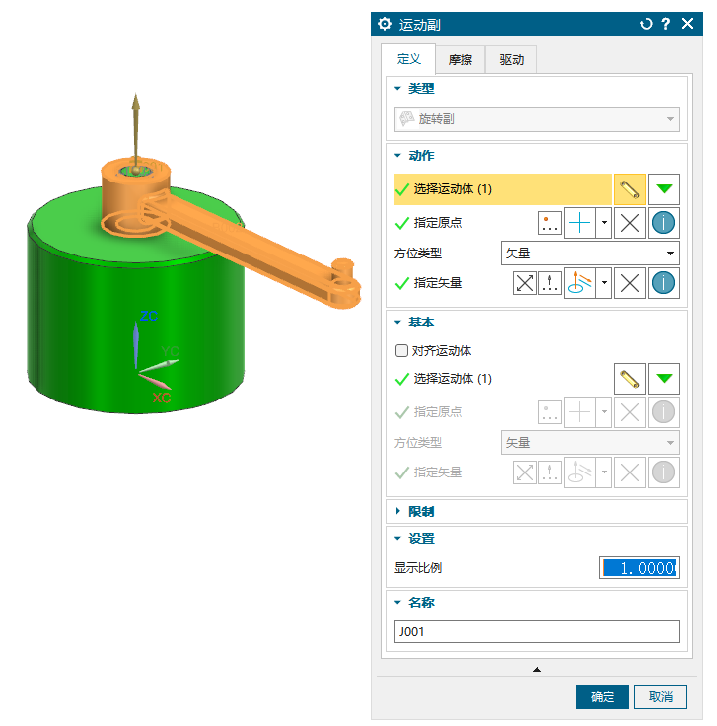Click the reverse direction icon for 指定矢量 under 动作

(x=526, y=283)
